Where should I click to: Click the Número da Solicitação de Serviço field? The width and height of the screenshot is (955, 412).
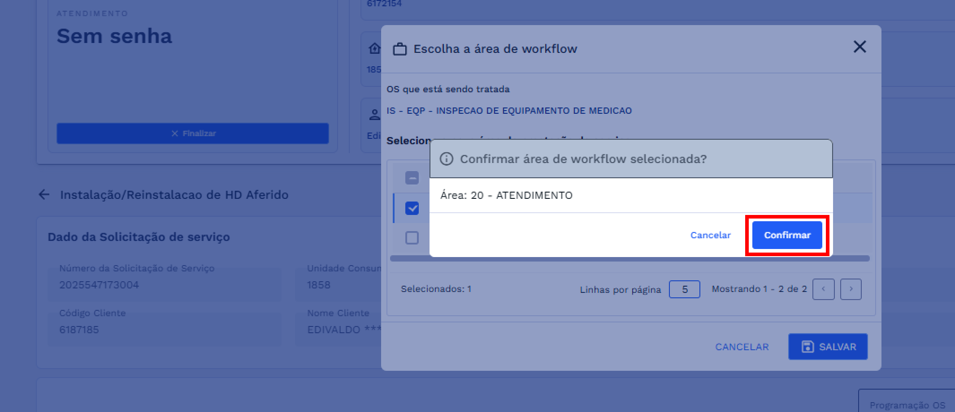click(164, 284)
